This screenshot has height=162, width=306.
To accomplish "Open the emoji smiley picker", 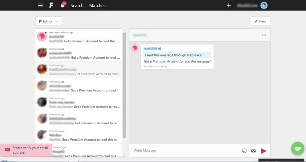I will [244, 151].
